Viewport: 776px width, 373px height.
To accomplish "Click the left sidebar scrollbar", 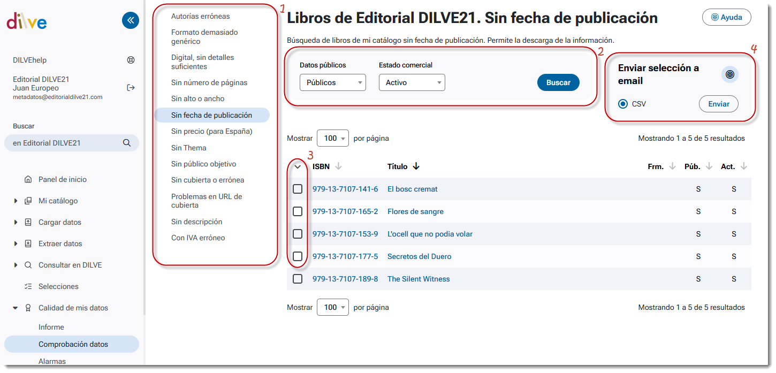I will pos(143,158).
